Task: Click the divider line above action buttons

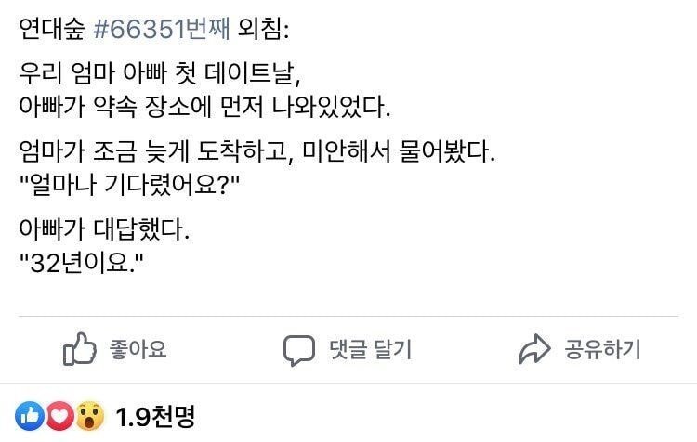Action: coord(348,316)
